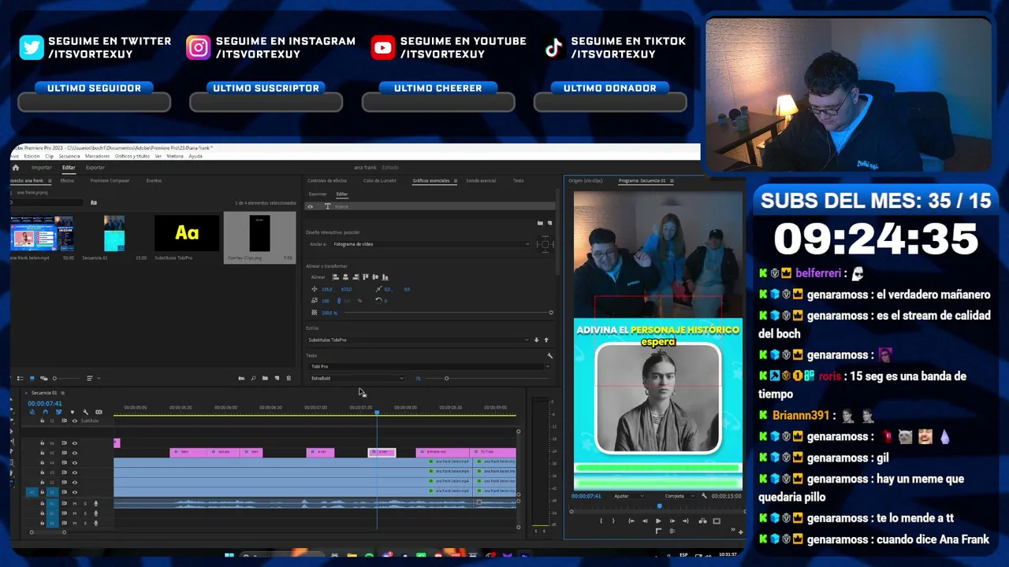Mute audio track A1

tap(75, 503)
